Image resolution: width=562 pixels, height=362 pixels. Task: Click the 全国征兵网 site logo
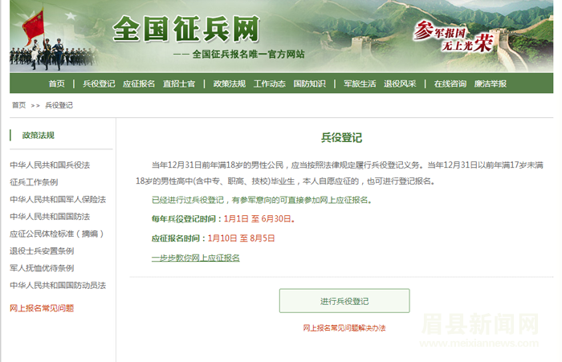pyautogui.click(x=186, y=31)
